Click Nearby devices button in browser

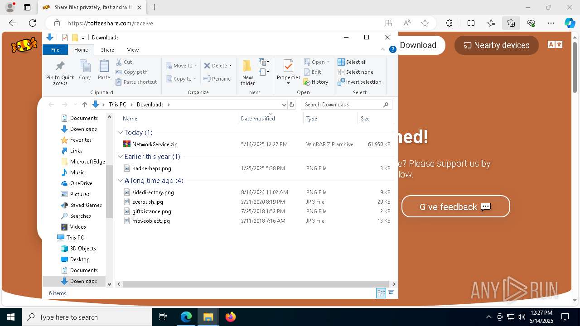point(496,45)
